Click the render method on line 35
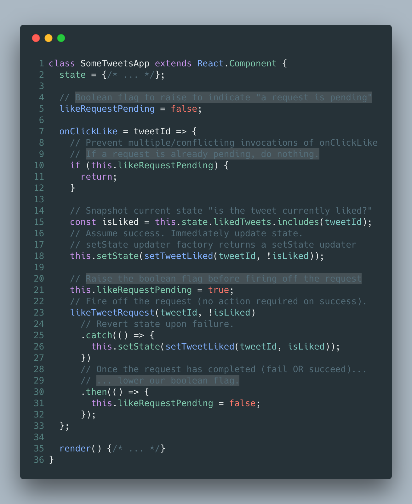The width and height of the screenshot is (412, 504). click(75, 449)
